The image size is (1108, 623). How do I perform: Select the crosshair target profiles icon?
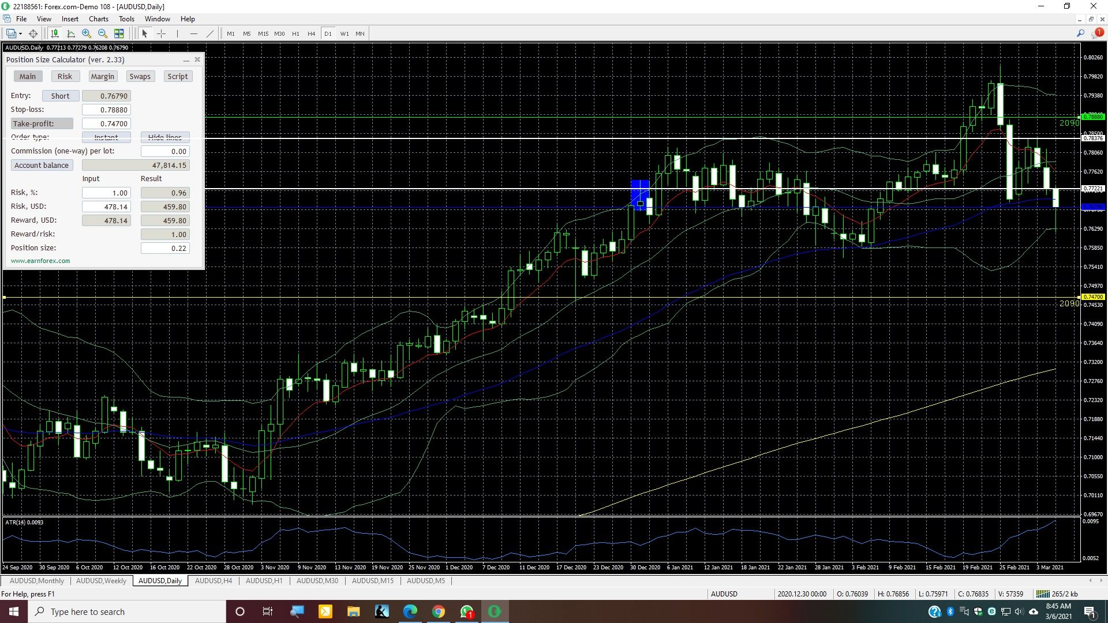33,33
